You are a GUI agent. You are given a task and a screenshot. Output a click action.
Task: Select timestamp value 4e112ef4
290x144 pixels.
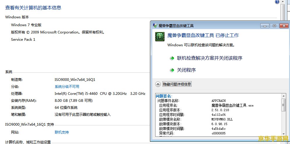[219, 115]
